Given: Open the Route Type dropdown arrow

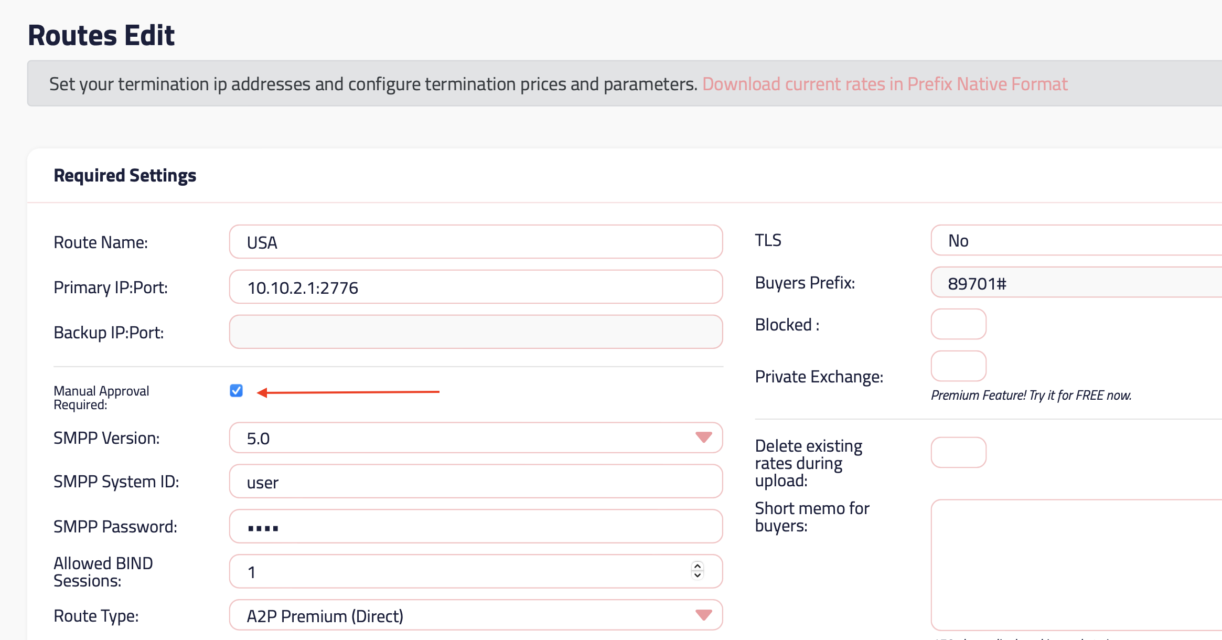Looking at the screenshot, I should point(703,615).
